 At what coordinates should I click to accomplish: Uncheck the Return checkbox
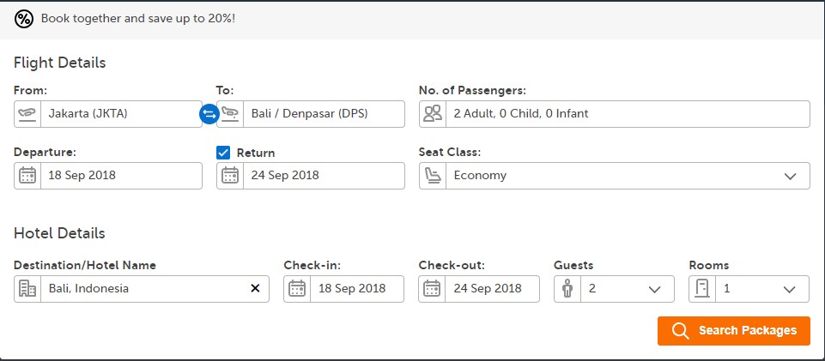pos(223,153)
